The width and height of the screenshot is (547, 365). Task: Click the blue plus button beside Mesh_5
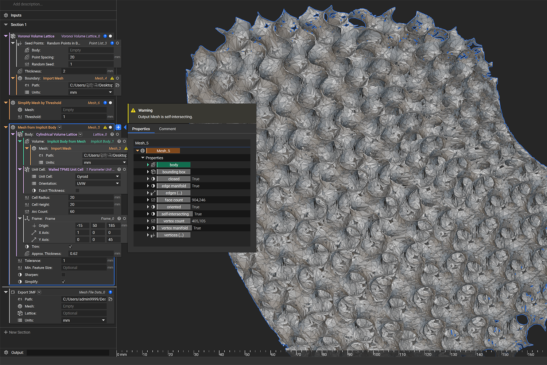point(118,127)
